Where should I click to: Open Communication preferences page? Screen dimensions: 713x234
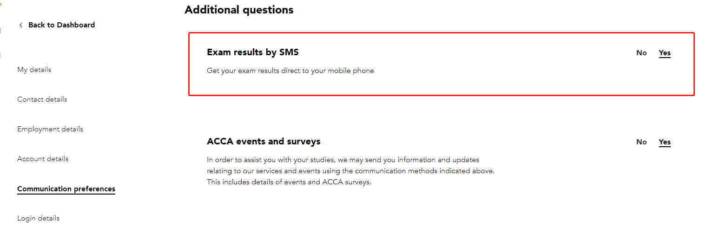[x=66, y=189]
